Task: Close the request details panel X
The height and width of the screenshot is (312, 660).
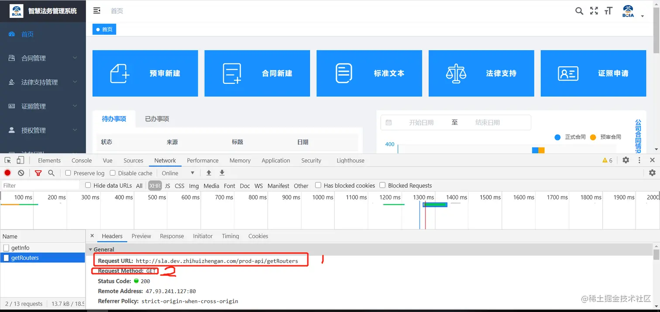Action: (x=92, y=236)
